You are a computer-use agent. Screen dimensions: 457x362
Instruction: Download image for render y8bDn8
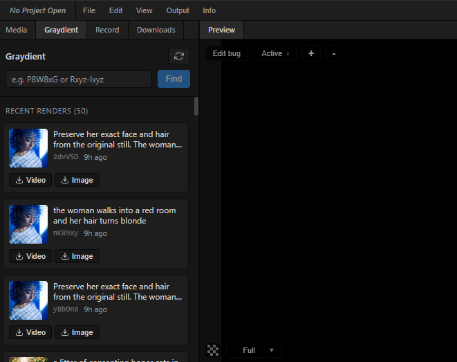[x=77, y=332]
